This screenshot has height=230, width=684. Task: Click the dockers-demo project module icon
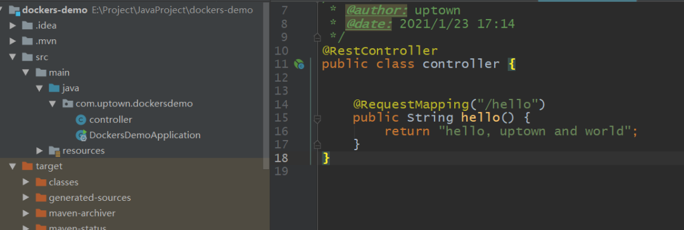pyautogui.click(x=15, y=10)
